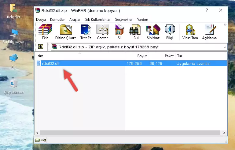Click the horizontal scrollbar thumb
235x150 pixels.
pyautogui.click(x=130, y=133)
